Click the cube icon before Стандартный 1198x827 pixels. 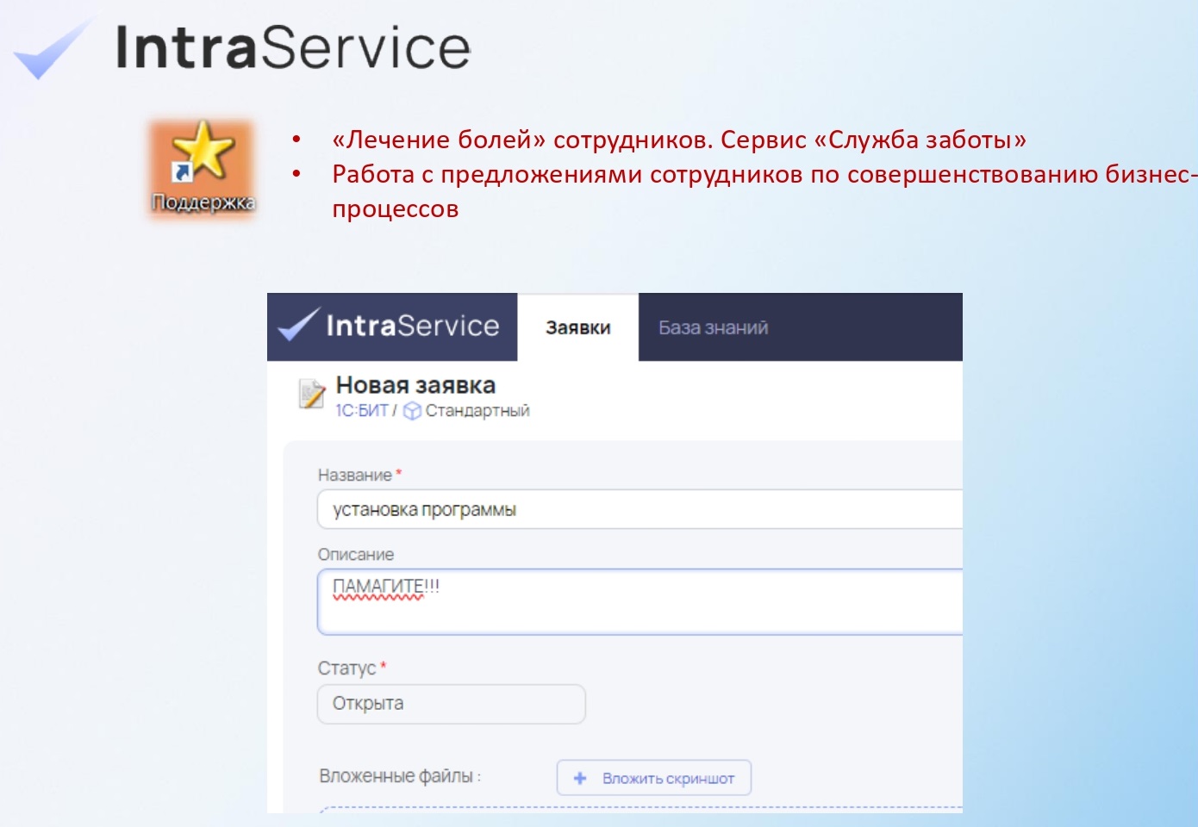[x=412, y=411]
